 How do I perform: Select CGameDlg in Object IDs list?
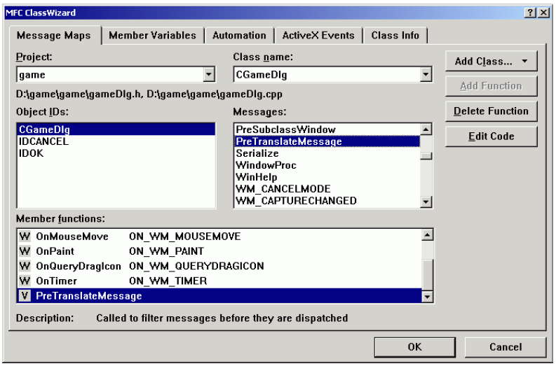116,129
